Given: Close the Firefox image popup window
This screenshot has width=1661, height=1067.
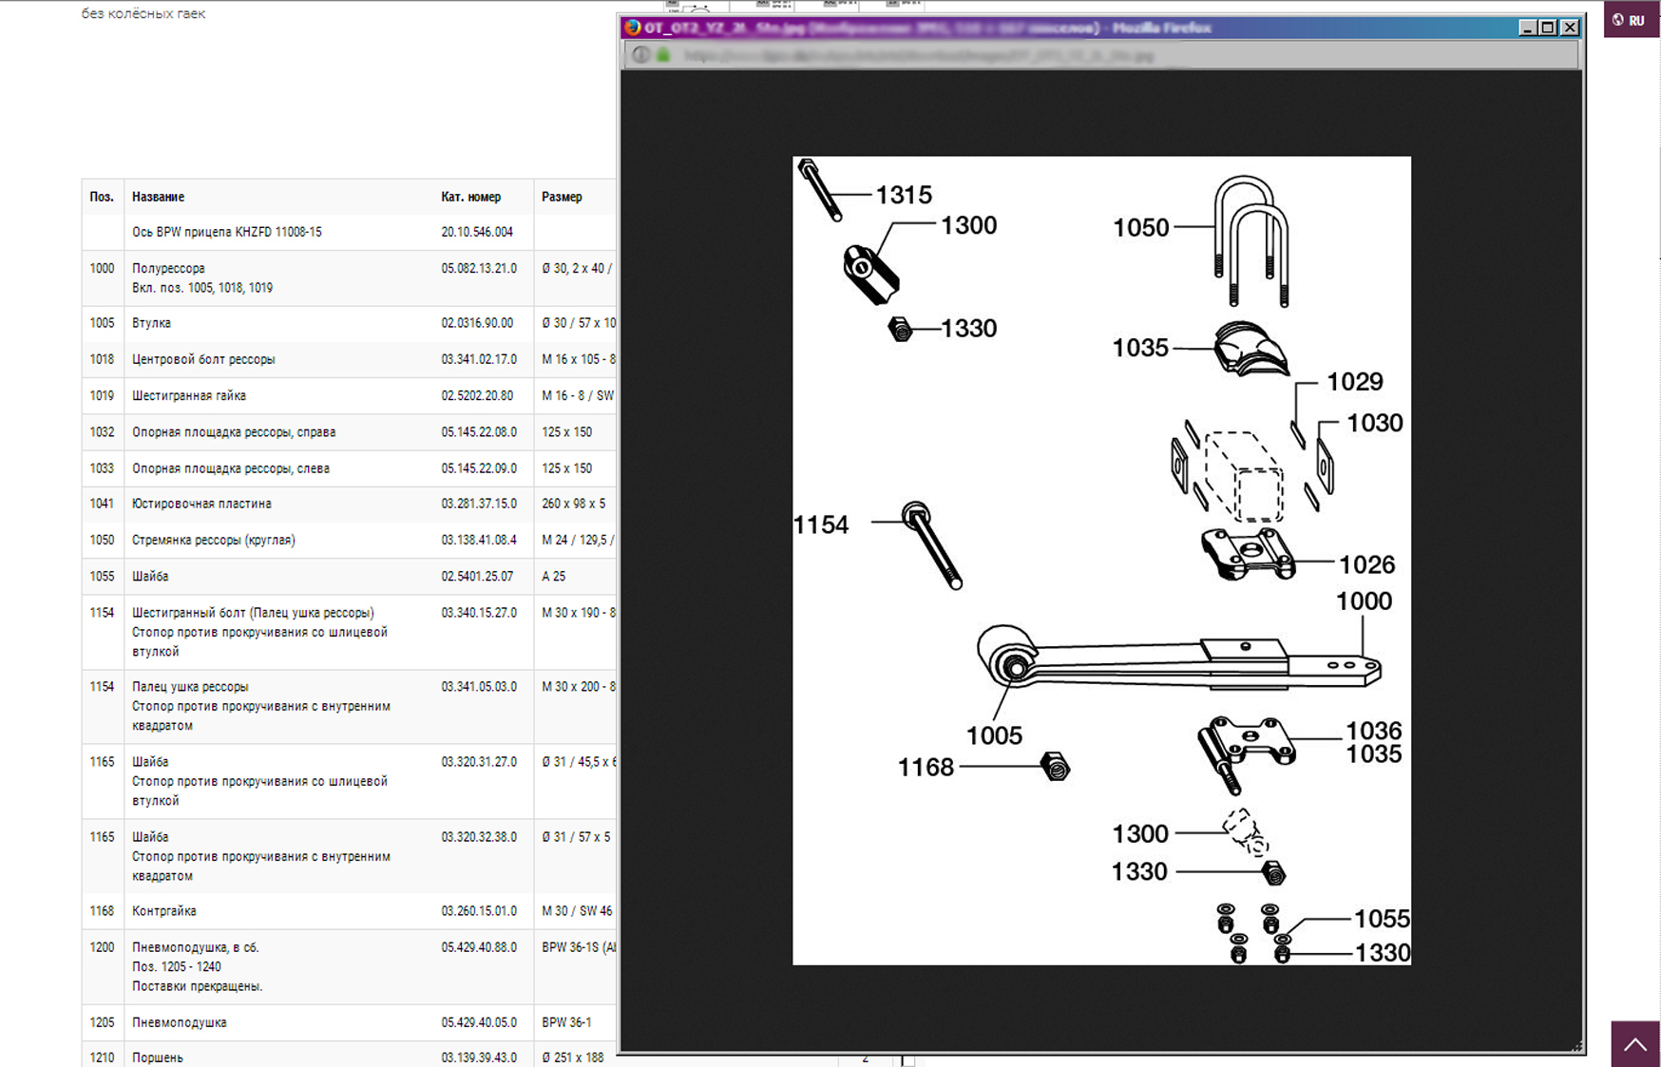Looking at the screenshot, I should 1570,28.
